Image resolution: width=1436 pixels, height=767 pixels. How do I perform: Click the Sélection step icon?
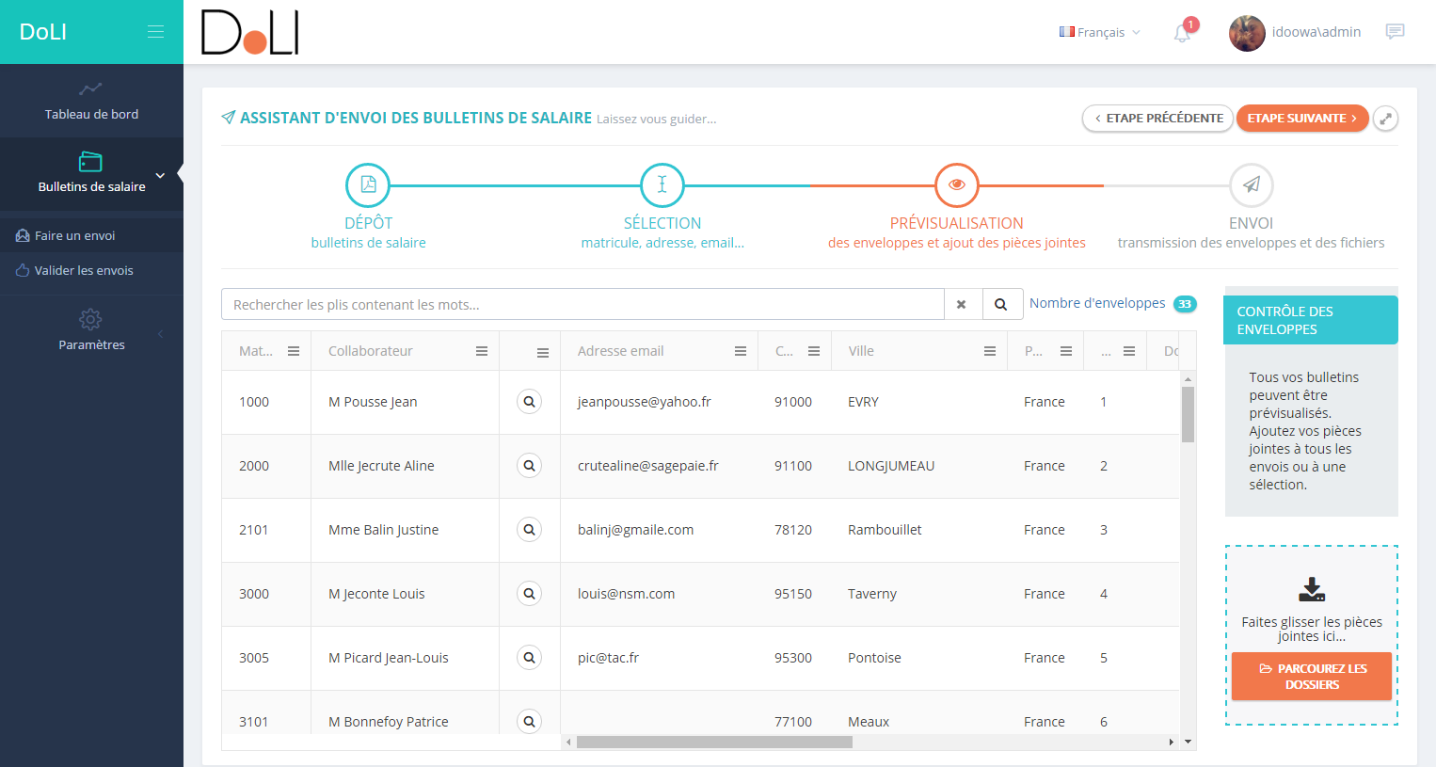click(662, 184)
